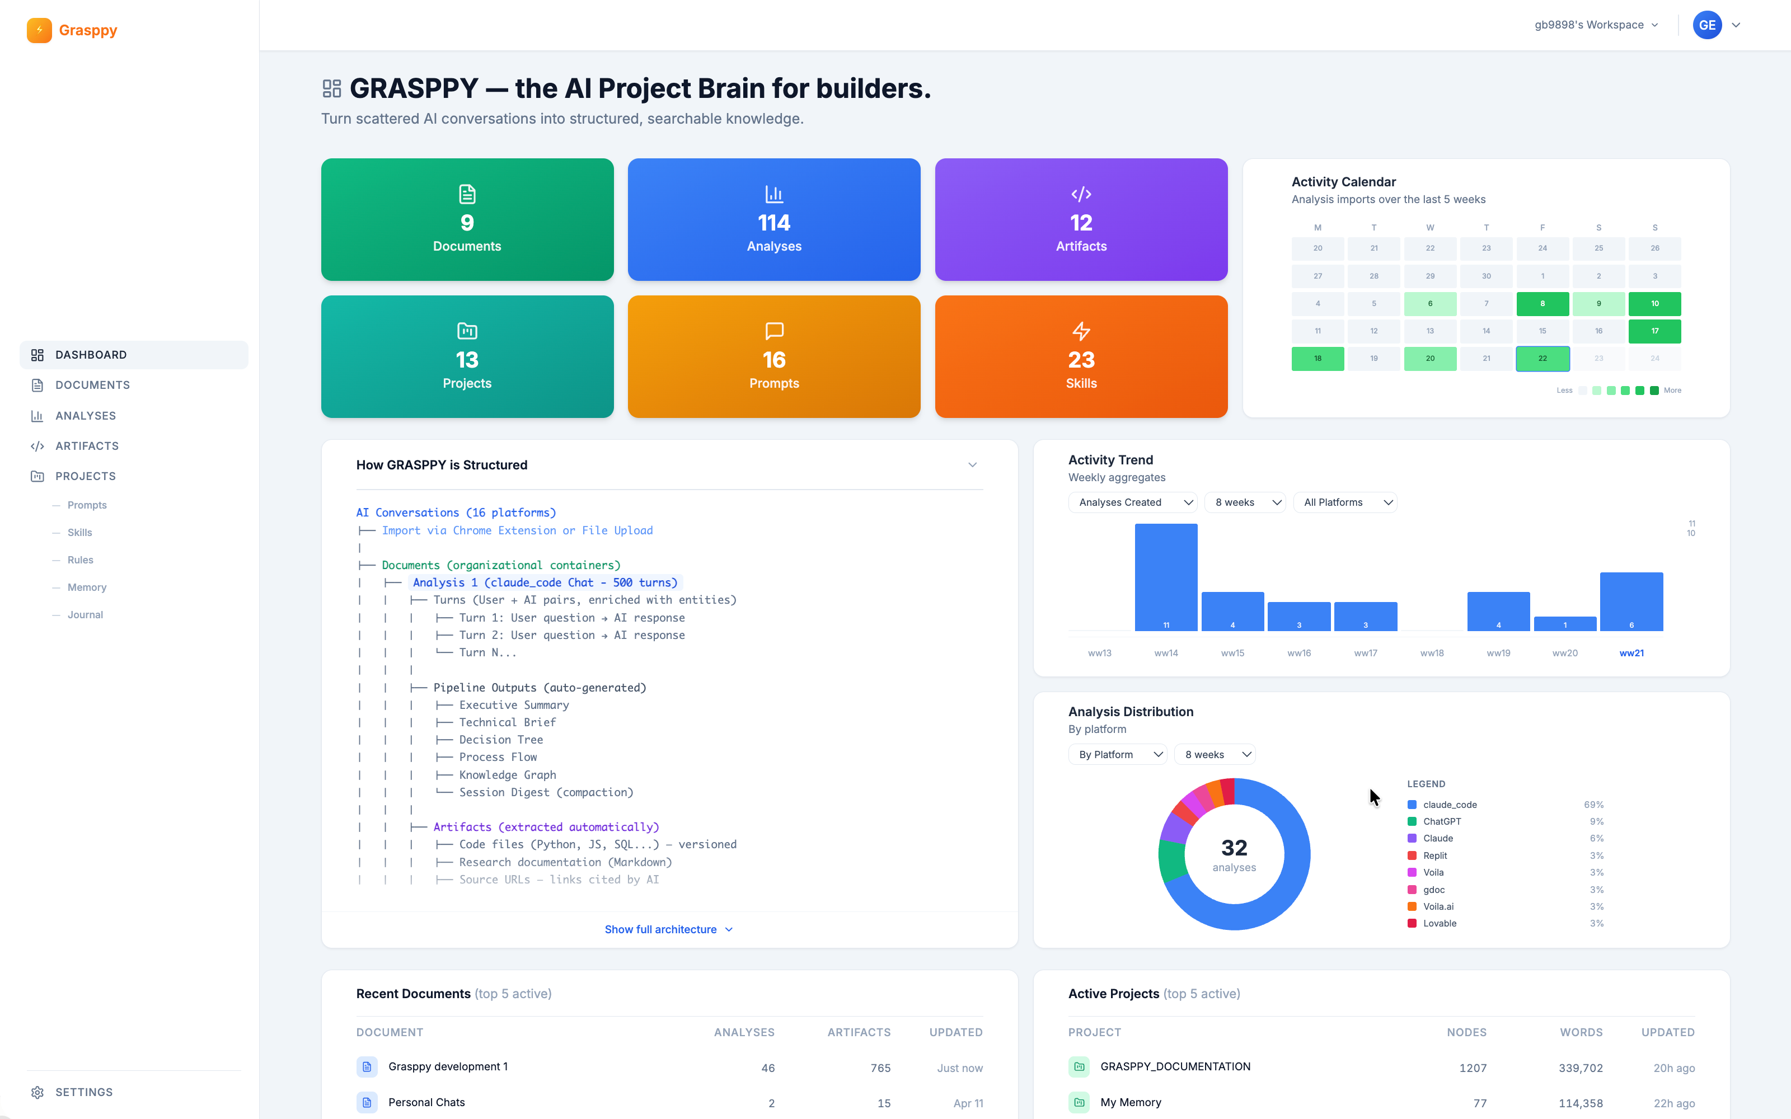Open the Prompts sub-item under Projects
The image size is (1791, 1119).
87,505
